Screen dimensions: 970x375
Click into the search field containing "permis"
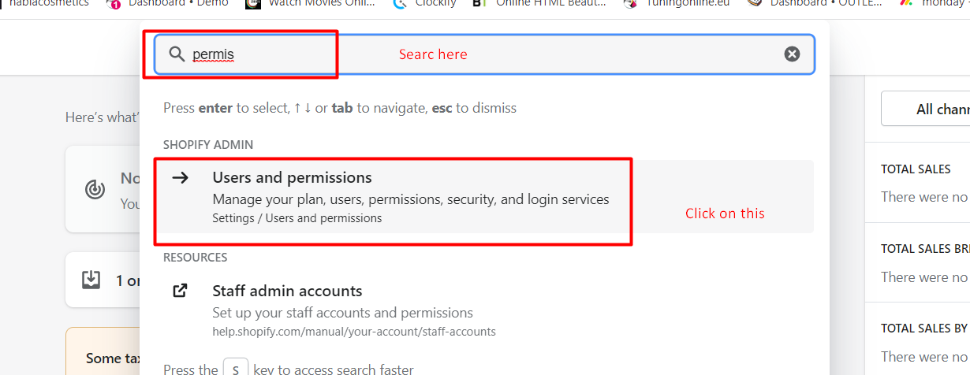(x=484, y=54)
